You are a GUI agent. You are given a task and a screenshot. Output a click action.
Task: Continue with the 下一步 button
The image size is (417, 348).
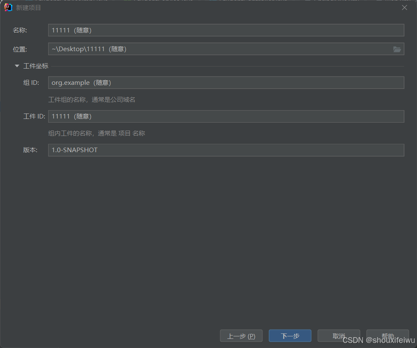coord(290,336)
